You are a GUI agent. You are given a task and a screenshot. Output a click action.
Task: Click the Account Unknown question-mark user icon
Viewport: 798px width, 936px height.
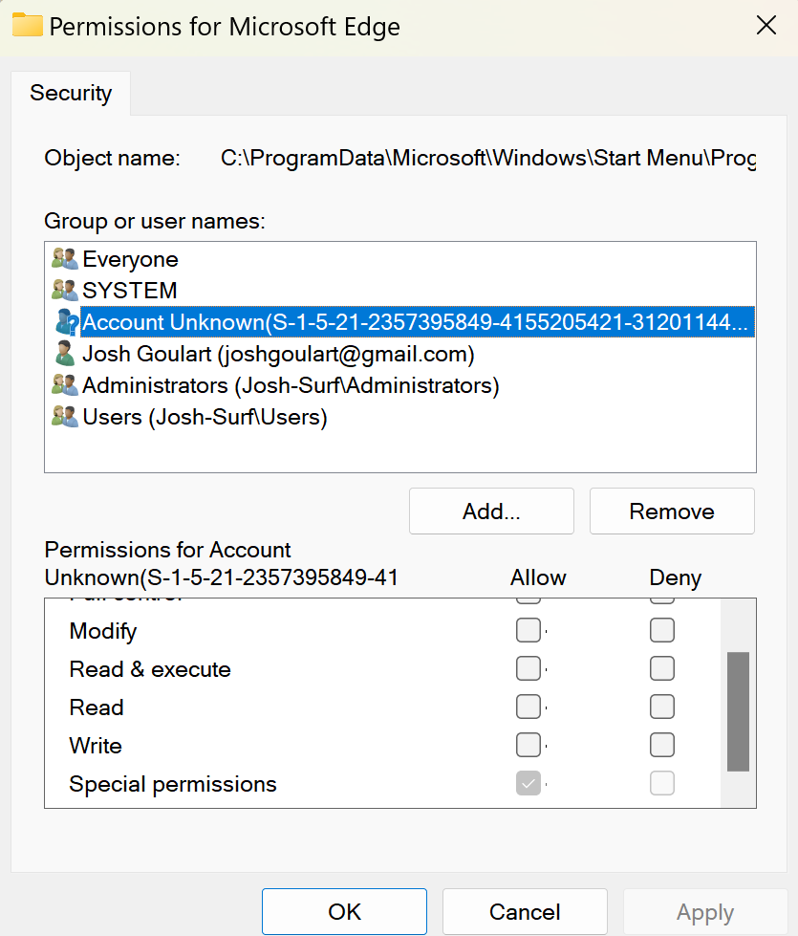(x=66, y=322)
